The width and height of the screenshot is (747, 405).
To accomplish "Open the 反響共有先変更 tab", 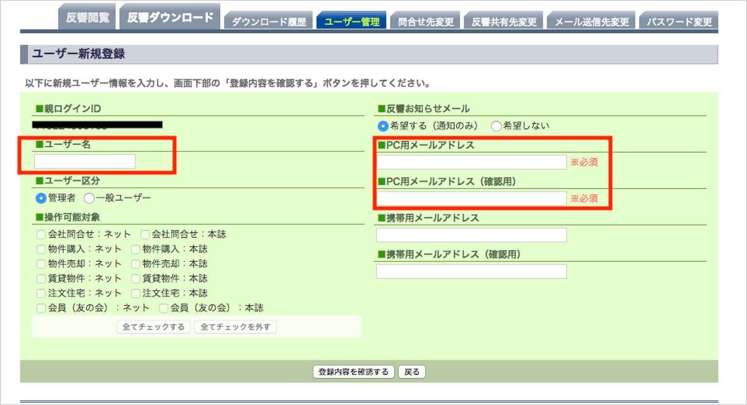I will click(x=503, y=21).
